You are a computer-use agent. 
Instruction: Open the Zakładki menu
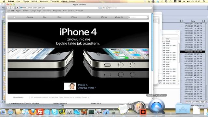pyautogui.click(x=55, y=1)
